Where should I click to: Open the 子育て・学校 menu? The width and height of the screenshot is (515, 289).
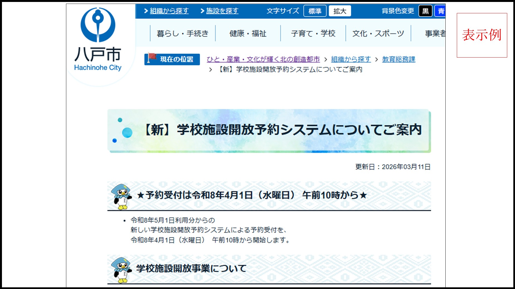(313, 33)
